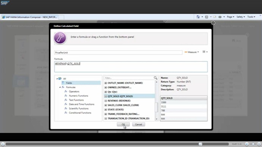262x147 pixels.
Task: Select Scientific Functions in the tree
Action: coord(79,108)
